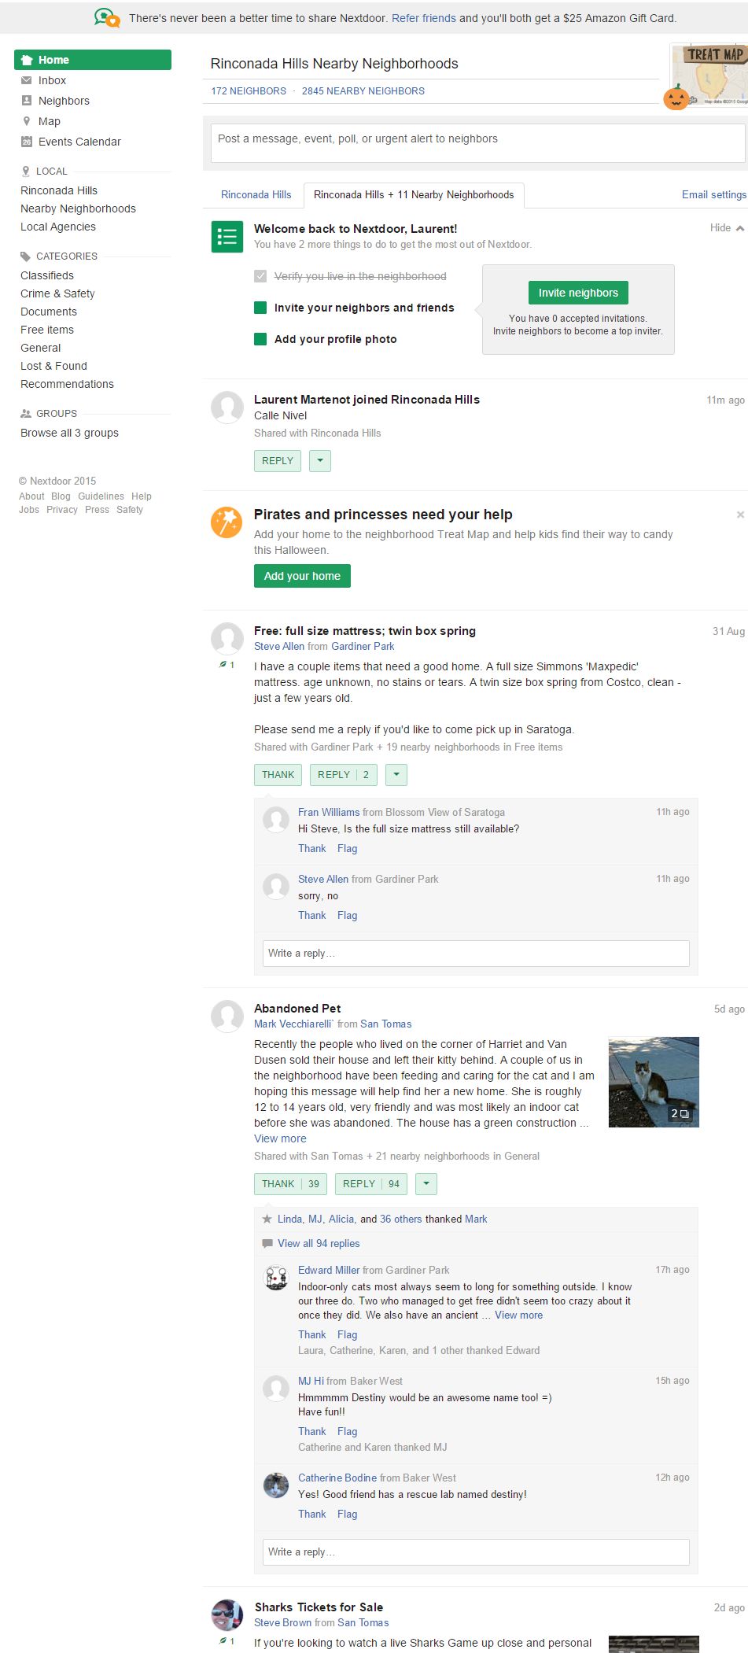Click the checked 'Verify you live' checkbox
Viewport: 748px width, 1653px height.
pyautogui.click(x=260, y=276)
